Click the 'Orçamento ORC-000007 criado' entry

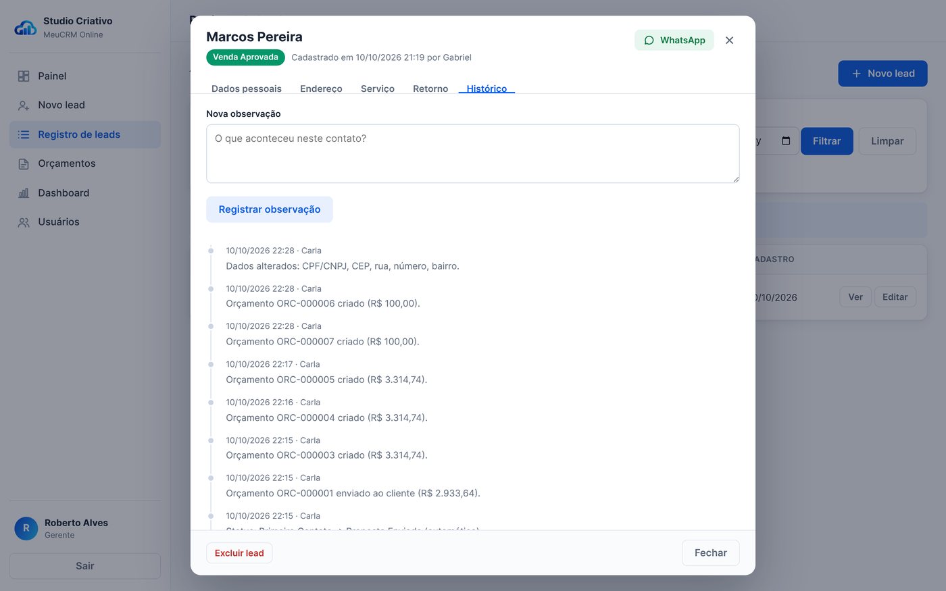[x=322, y=342]
